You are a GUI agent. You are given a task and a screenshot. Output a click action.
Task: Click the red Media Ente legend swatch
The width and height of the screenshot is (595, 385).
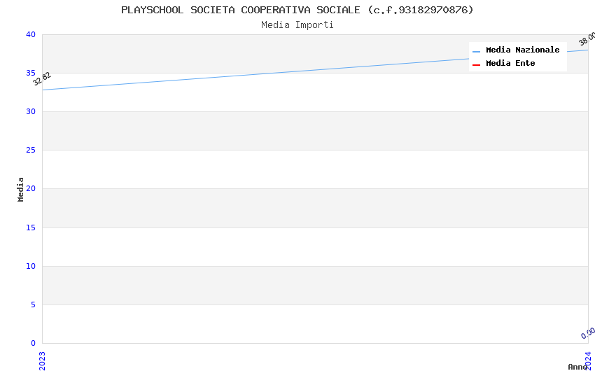[476, 64]
